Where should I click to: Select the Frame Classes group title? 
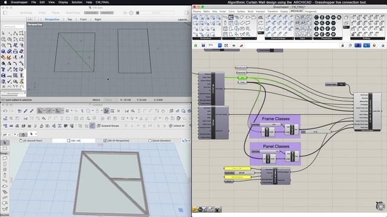point(276,119)
